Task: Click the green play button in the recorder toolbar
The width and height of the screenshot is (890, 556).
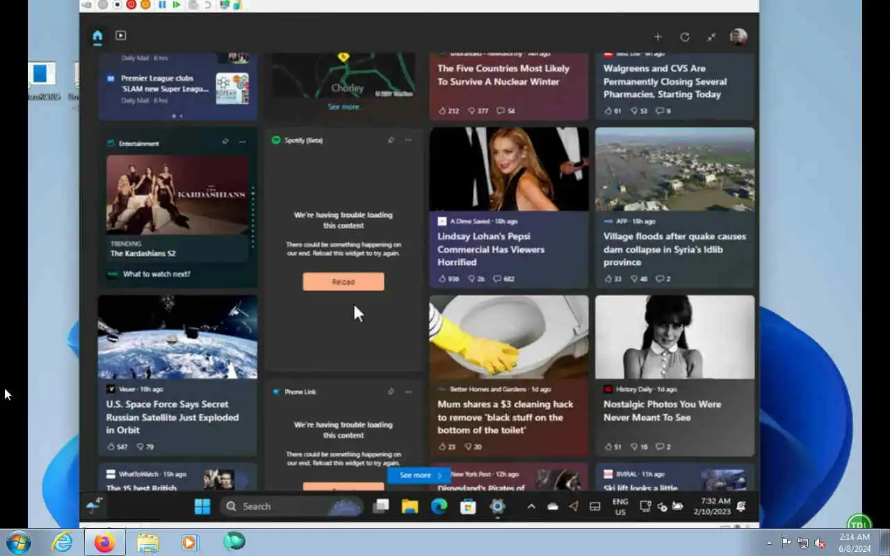Action: [177, 5]
